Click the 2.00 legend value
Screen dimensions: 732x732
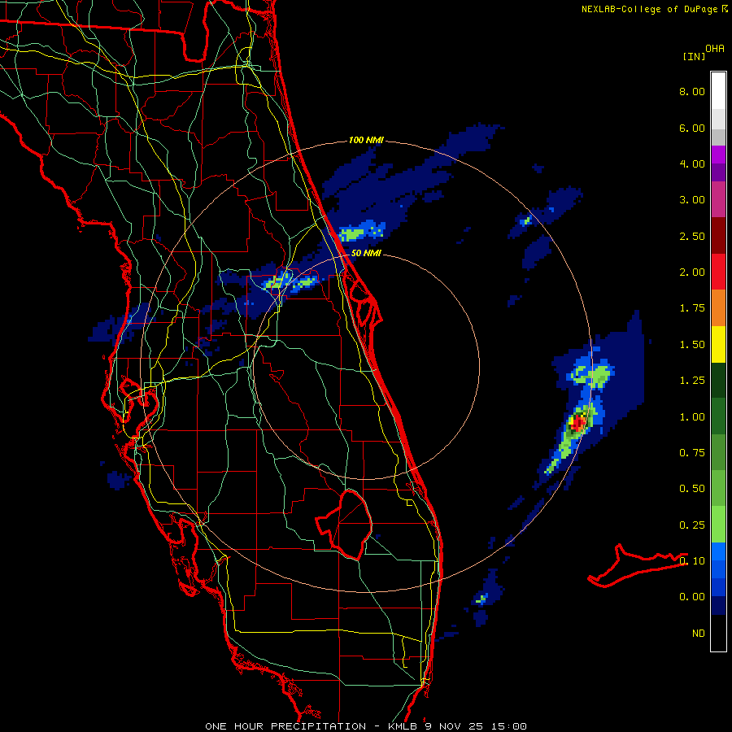click(x=692, y=272)
